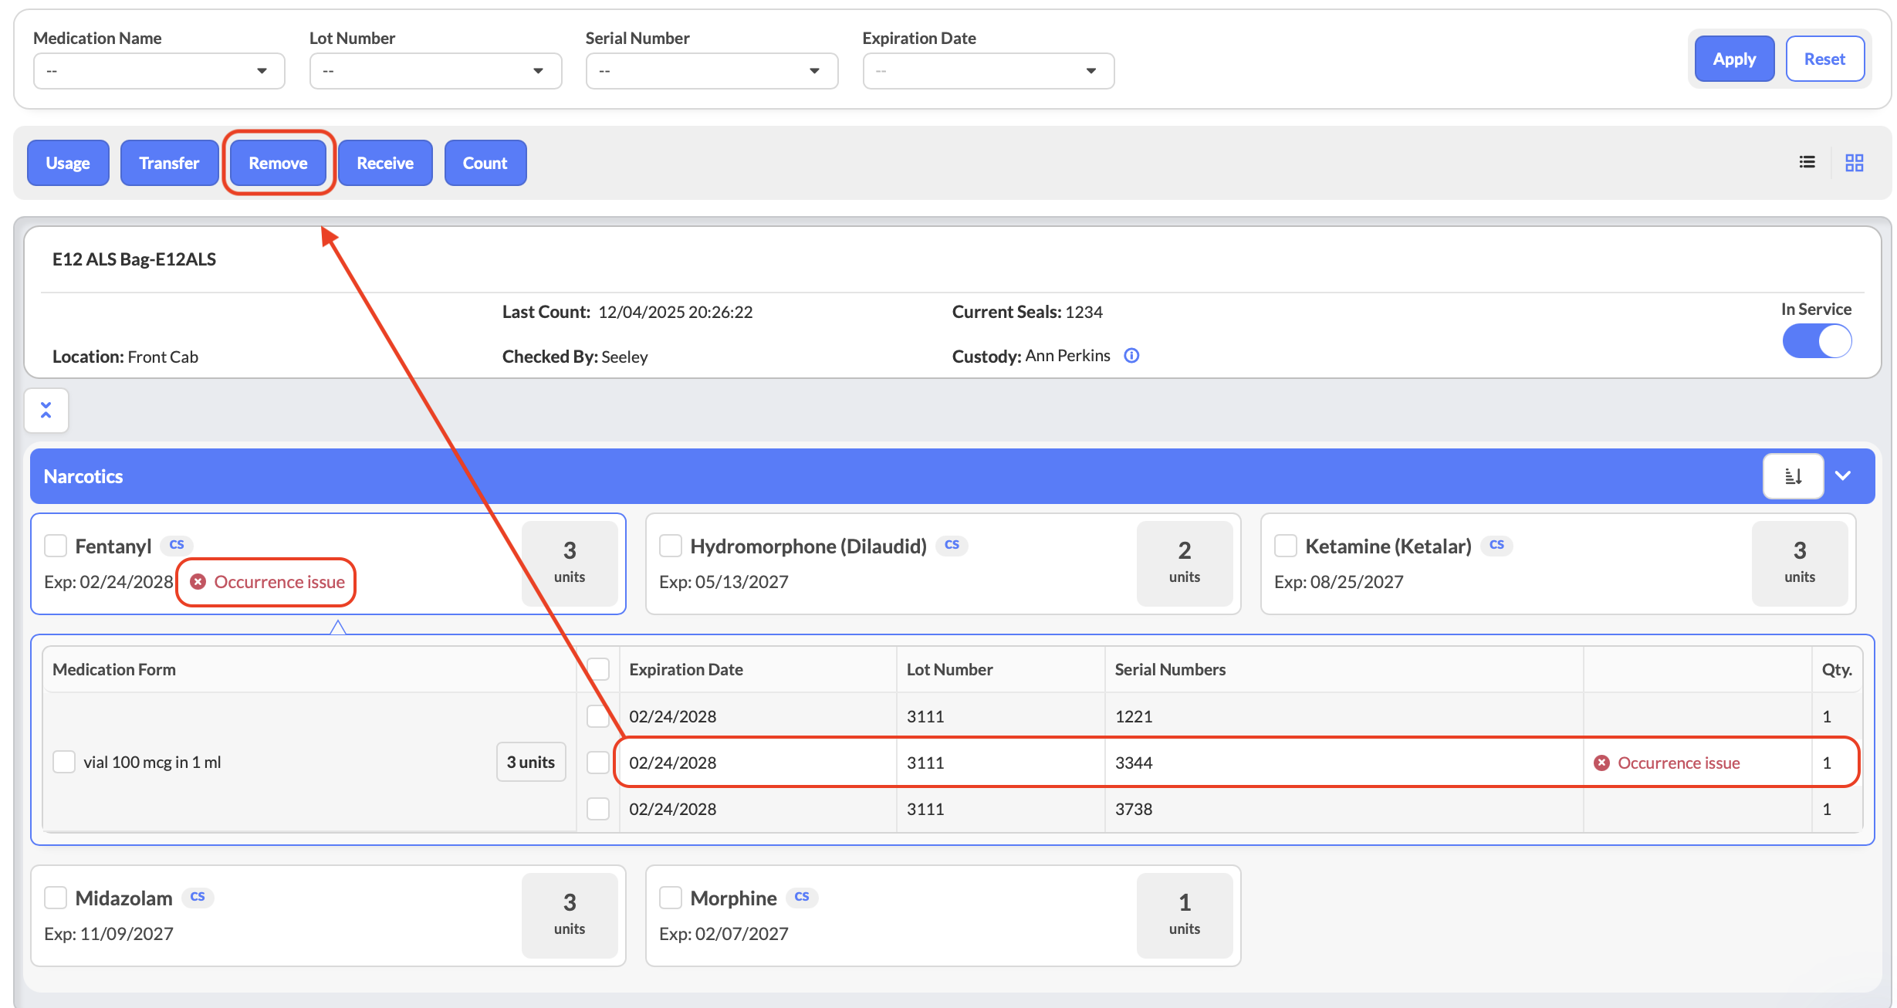Click Occurrence issue icon on serial 3344

coord(1602,763)
